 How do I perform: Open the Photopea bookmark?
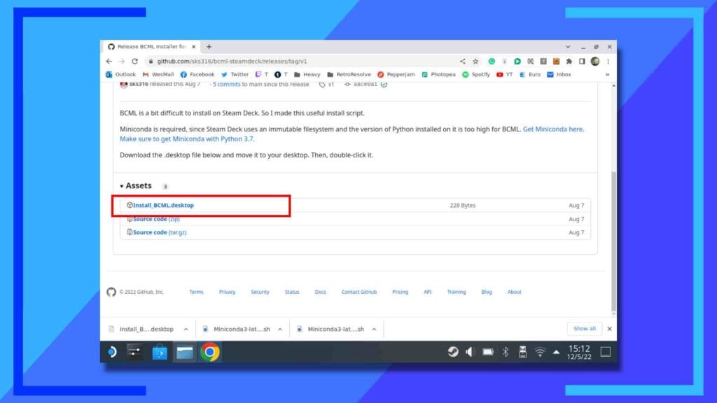(x=438, y=74)
